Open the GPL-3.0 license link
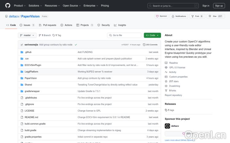Image resolution: width=230 pixels, height=143 pixels. [x=177, y=68]
